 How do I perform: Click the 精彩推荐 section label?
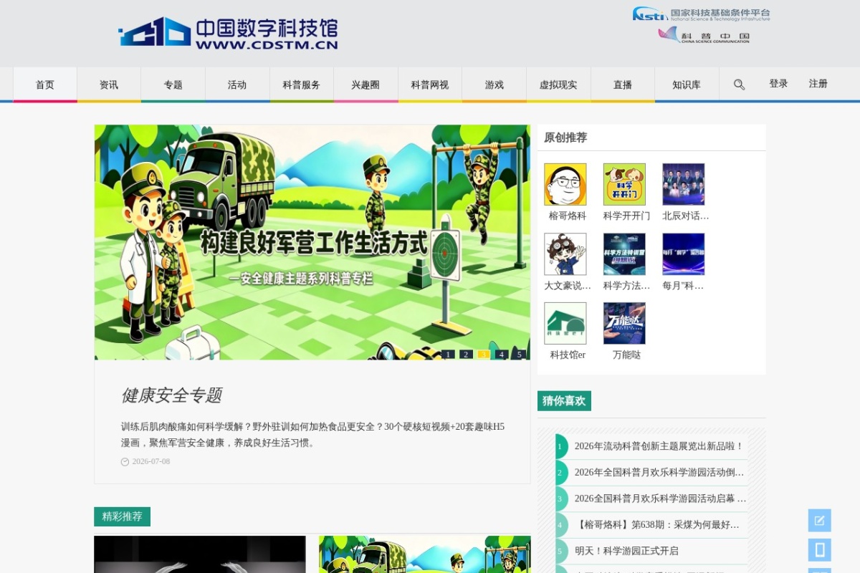pyautogui.click(x=122, y=516)
